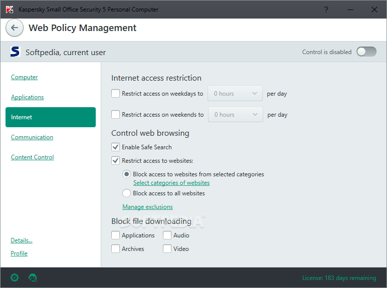Image resolution: width=387 pixels, height=288 pixels.
Task: Uncheck Enable Safe Search
Action: pyautogui.click(x=115, y=147)
